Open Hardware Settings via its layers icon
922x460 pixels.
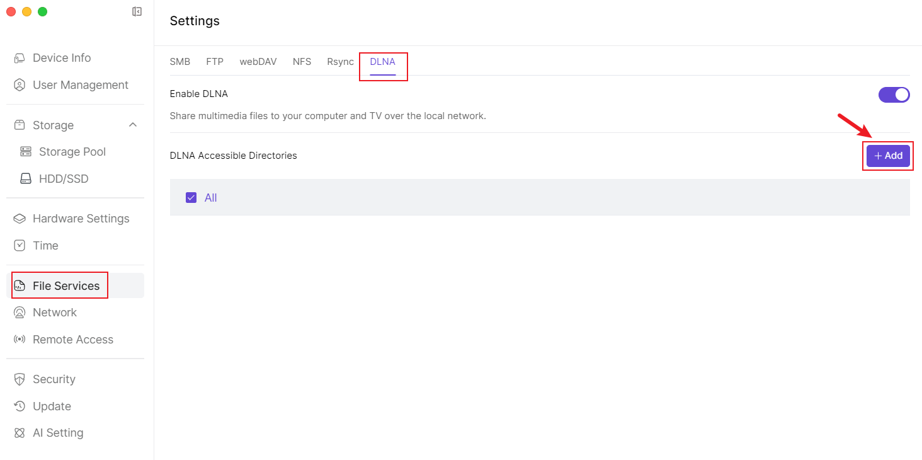click(x=20, y=219)
